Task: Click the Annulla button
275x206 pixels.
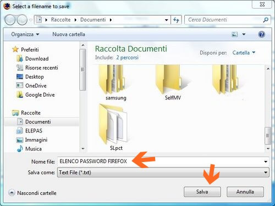Action: point(245,192)
